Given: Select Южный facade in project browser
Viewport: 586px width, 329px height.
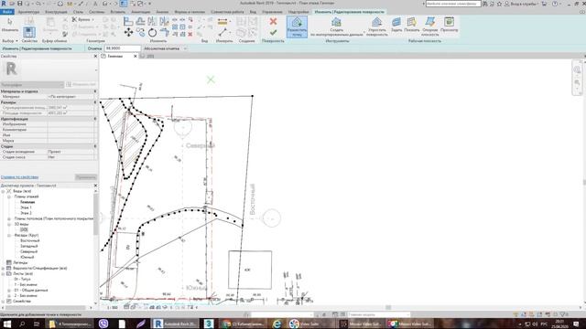Looking at the screenshot, I should coord(27,257).
